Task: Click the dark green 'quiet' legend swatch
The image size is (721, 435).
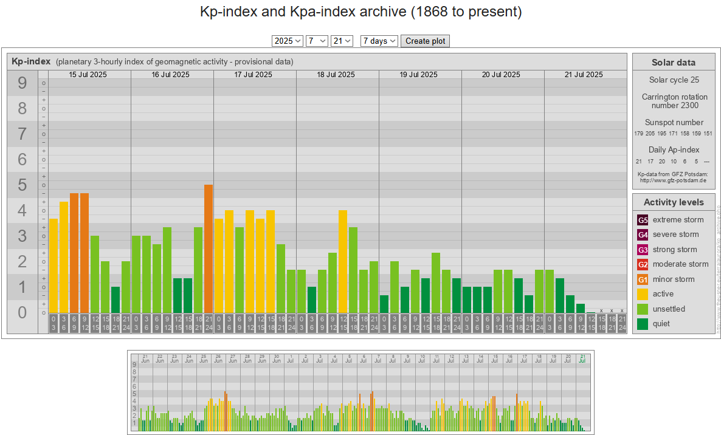Action: (x=643, y=324)
